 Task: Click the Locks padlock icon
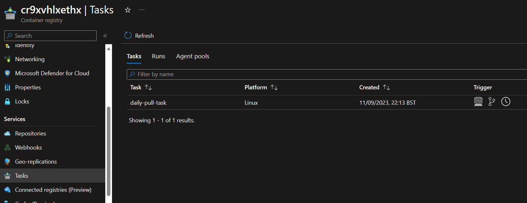(x=7, y=101)
